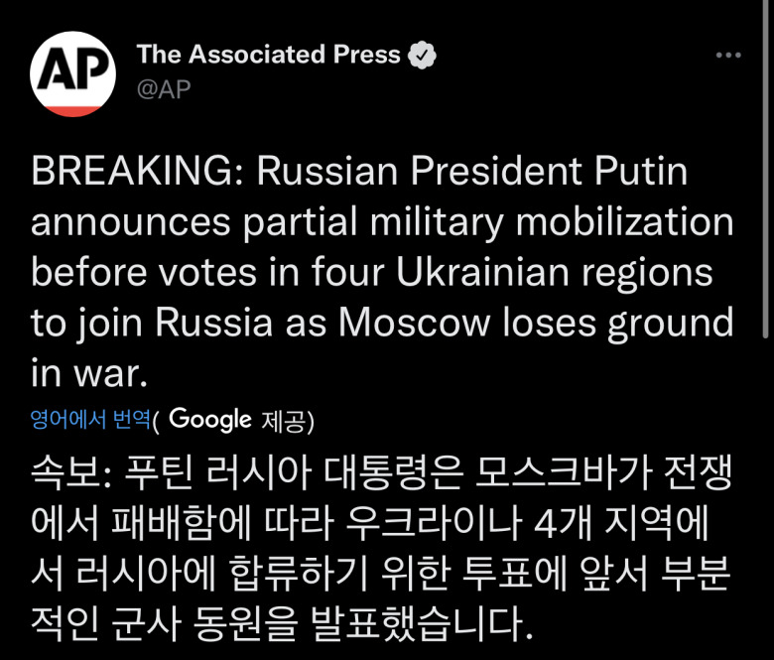The width and height of the screenshot is (774, 660).
Task: Click the Google logo in the translation credit
Action: click(x=210, y=420)
